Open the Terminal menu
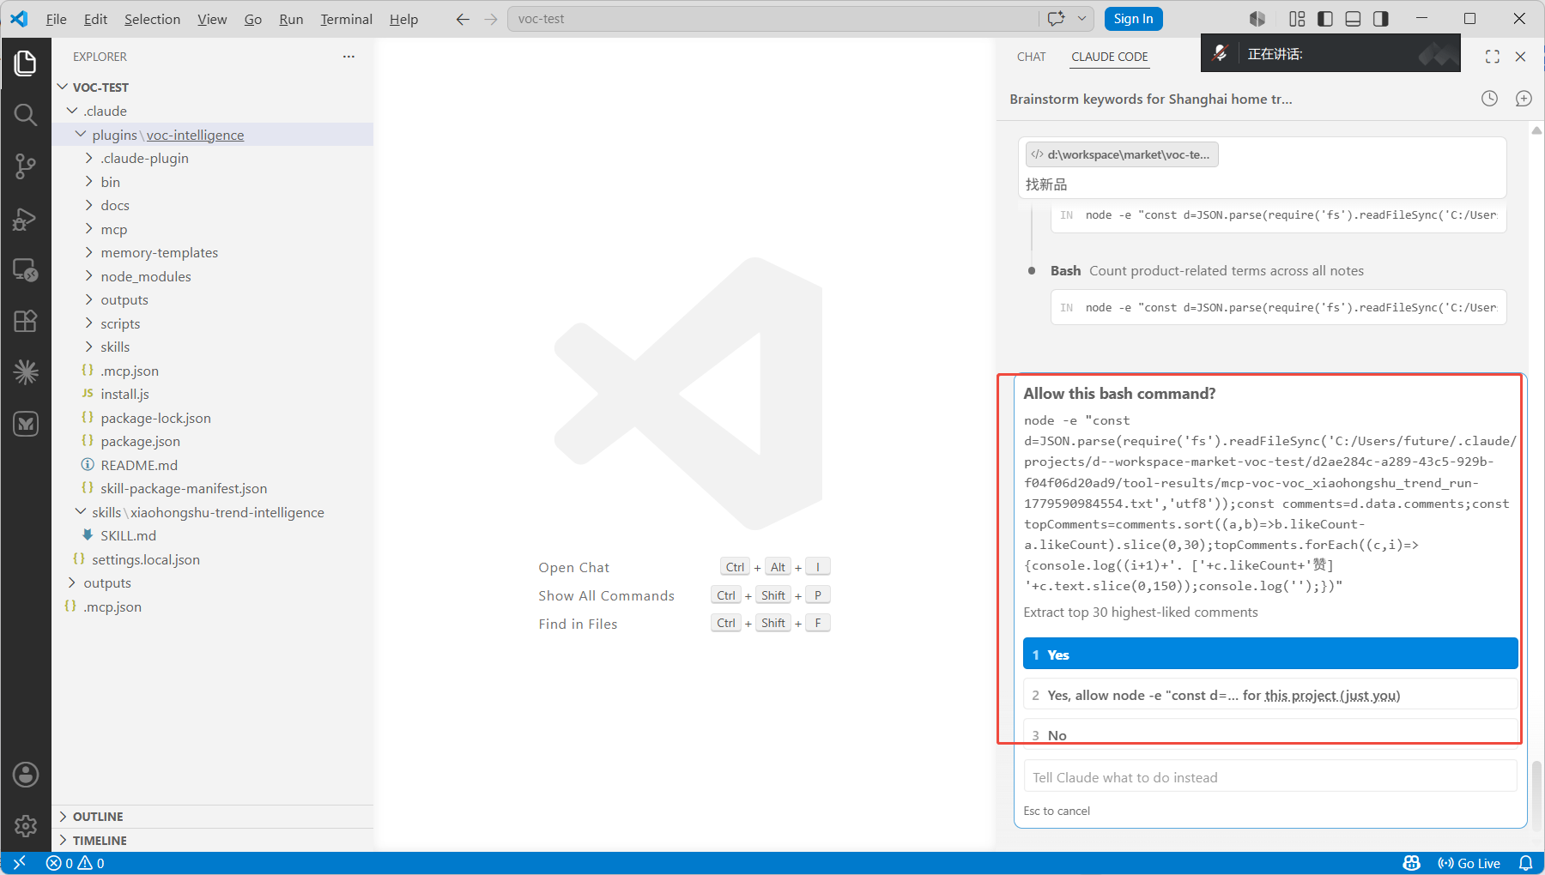The width and height of the screenshot is (1545, 875). point(346,19)
